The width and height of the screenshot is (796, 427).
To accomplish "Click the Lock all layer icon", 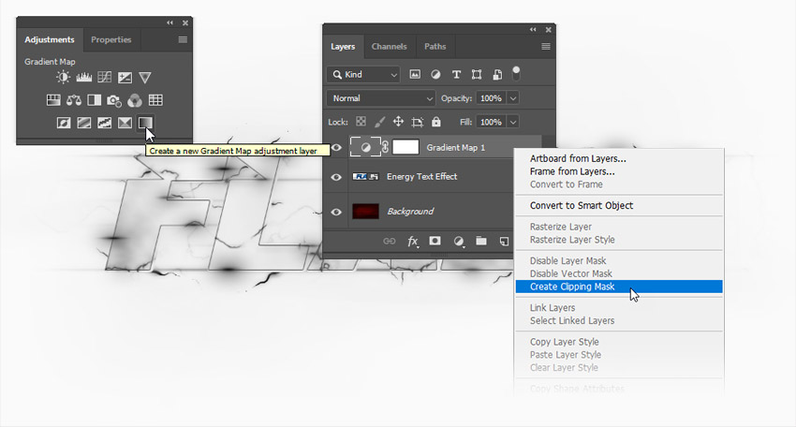I will point(437,122).
